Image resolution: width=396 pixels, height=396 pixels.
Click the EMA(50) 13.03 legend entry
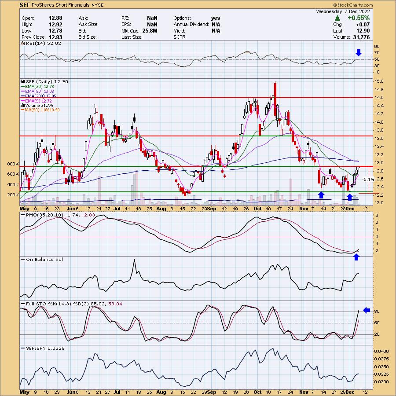tap(40, 91)
